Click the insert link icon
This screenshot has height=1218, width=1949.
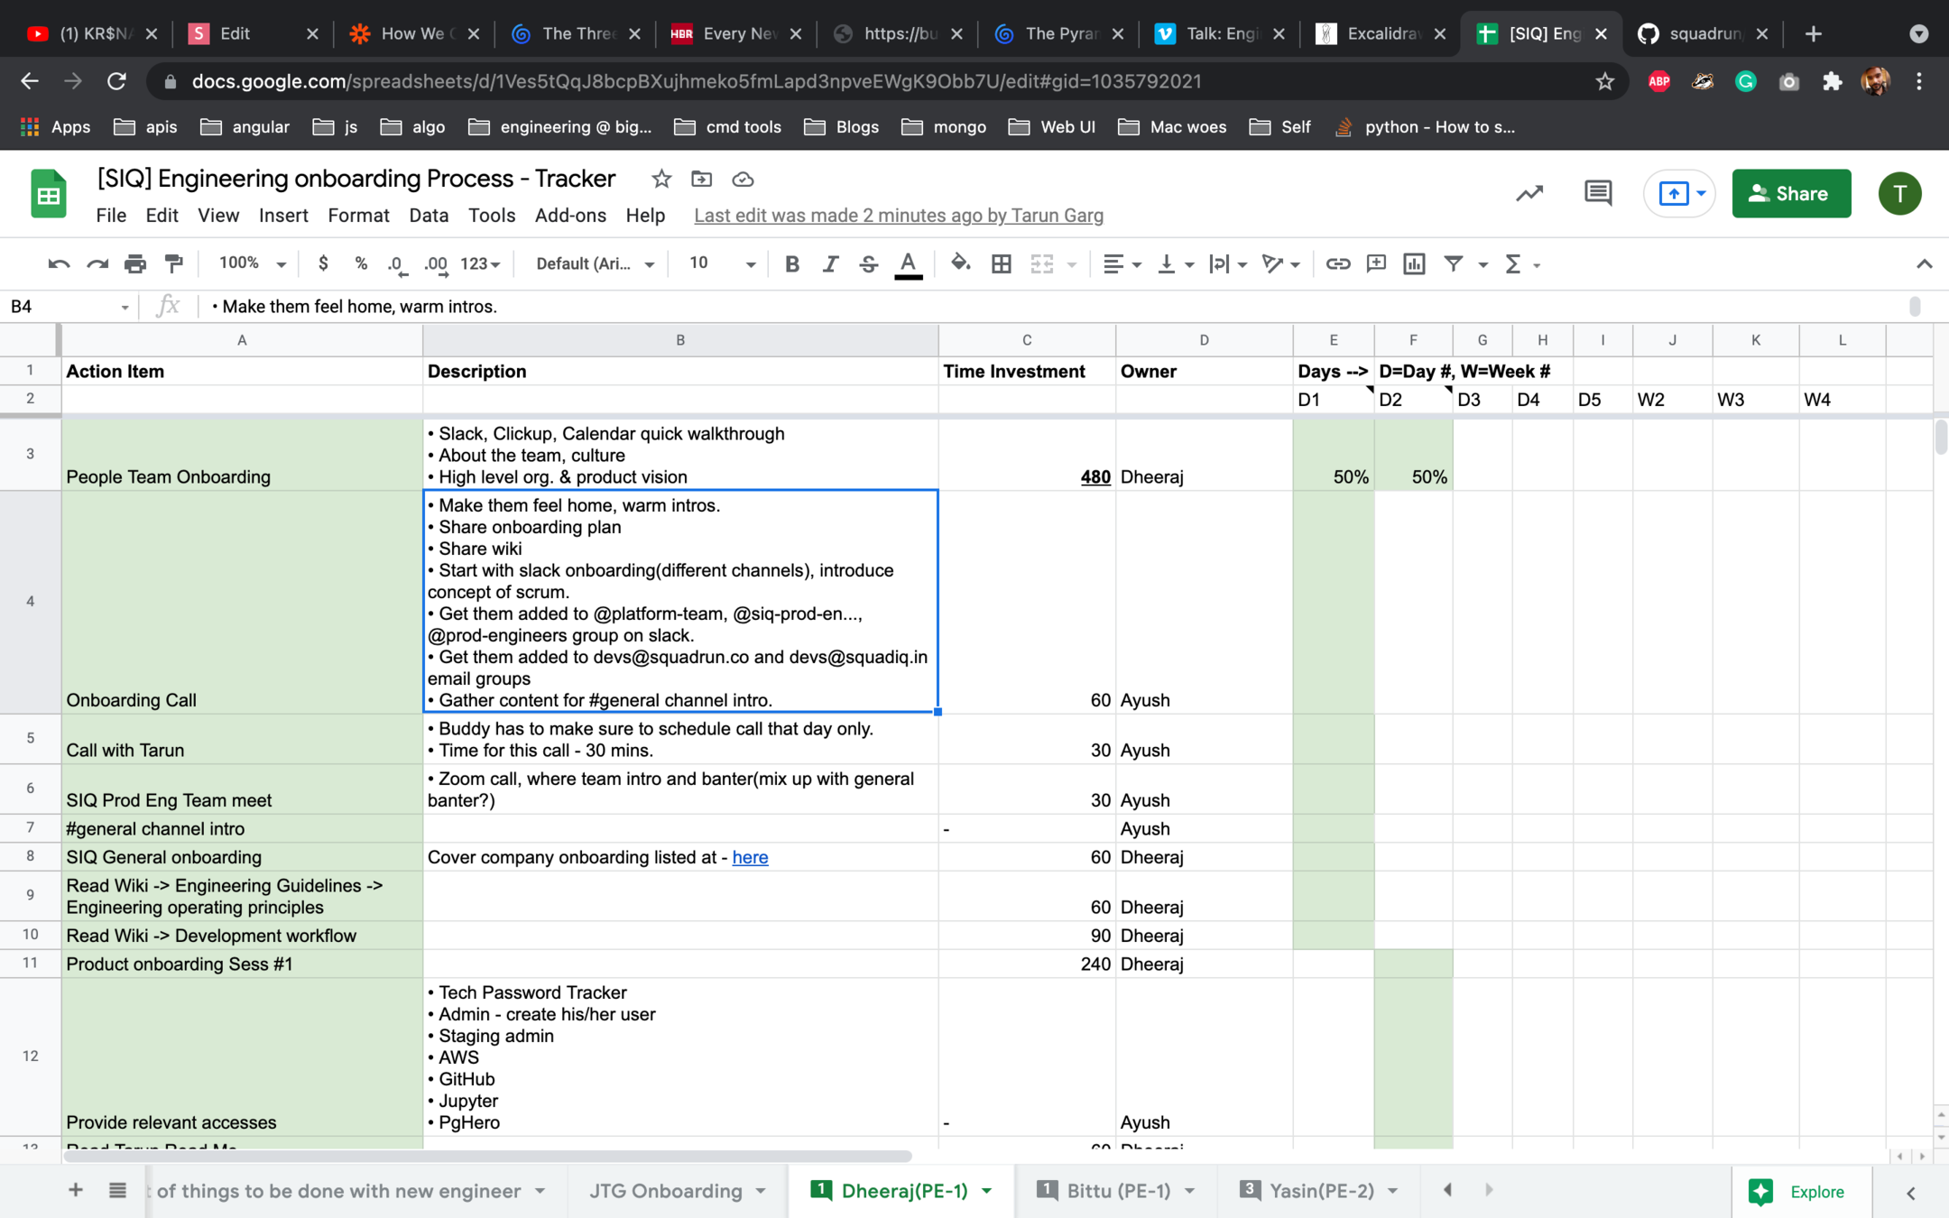(1337, 263)
